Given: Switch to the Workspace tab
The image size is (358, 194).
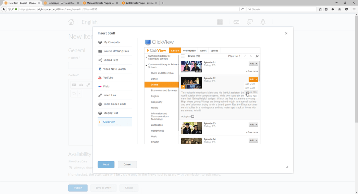Looking at the screenshot, I should point(189,50).
